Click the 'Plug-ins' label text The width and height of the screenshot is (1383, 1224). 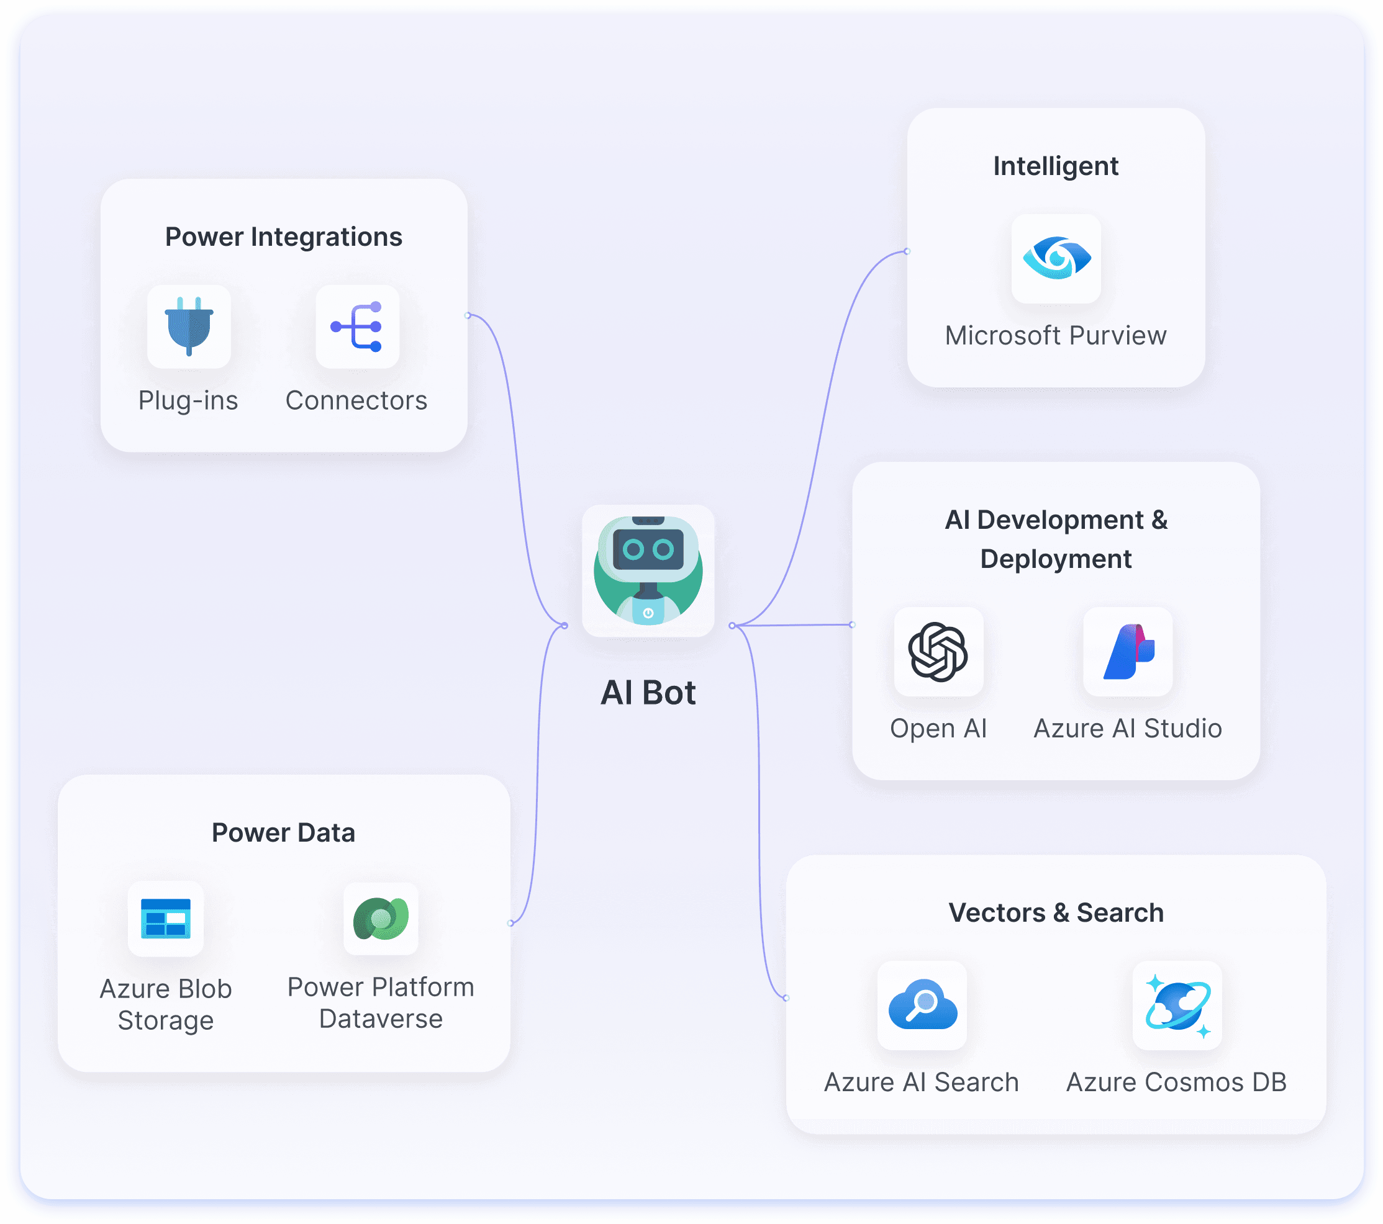188,400
